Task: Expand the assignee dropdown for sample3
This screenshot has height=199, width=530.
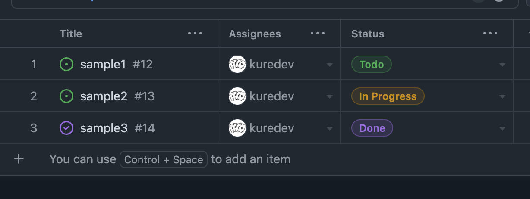Action: coord(330,129)
